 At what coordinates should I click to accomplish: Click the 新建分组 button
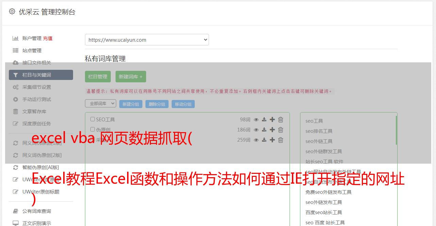pyautogui.click(x=131, y=104)
